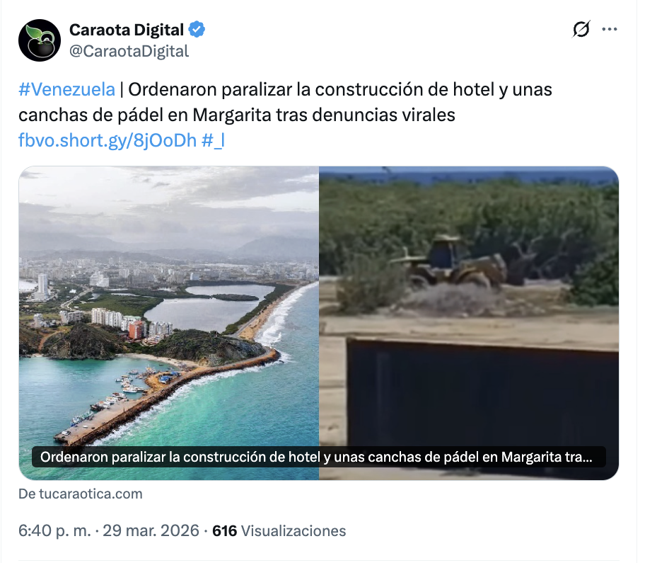The height and width of the screenshot is (563, 657).
Task: Click the #_l hashtag
Action: (x=214, y=140)
